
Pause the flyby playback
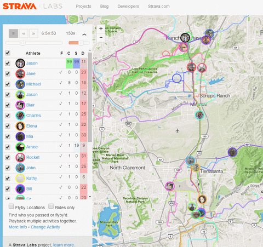click(13, 33)
